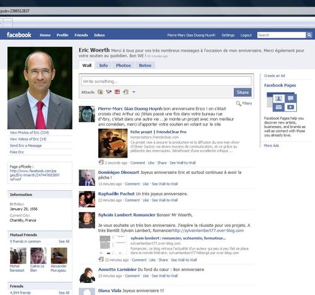This screenshot has height=295, width=315.
Task: Open Eric Woerth's profile picture
Action: coord(40,88)
